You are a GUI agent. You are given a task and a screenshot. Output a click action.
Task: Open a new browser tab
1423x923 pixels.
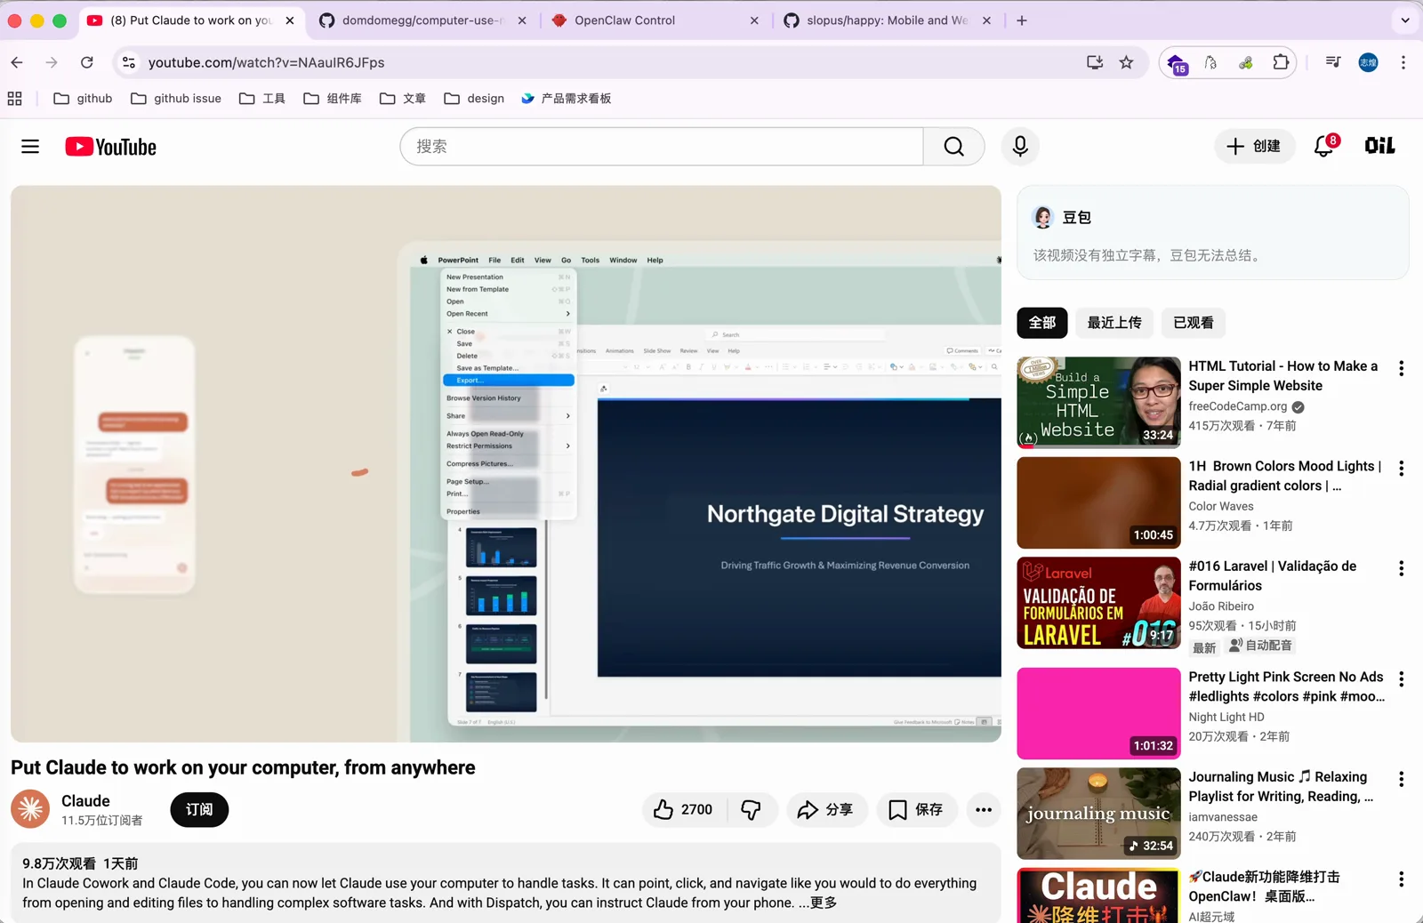[1022, 20]
